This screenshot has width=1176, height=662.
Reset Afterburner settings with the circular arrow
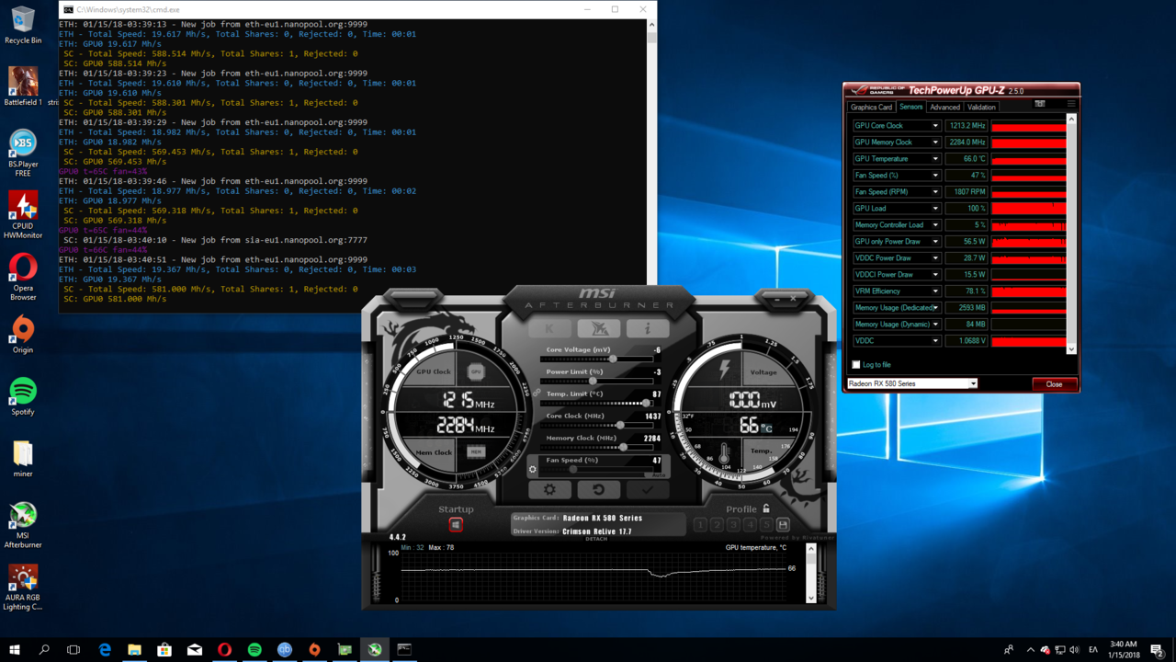coord(598,490)
